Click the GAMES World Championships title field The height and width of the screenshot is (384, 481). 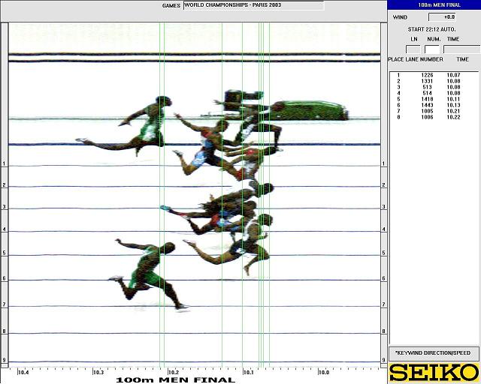253,5
